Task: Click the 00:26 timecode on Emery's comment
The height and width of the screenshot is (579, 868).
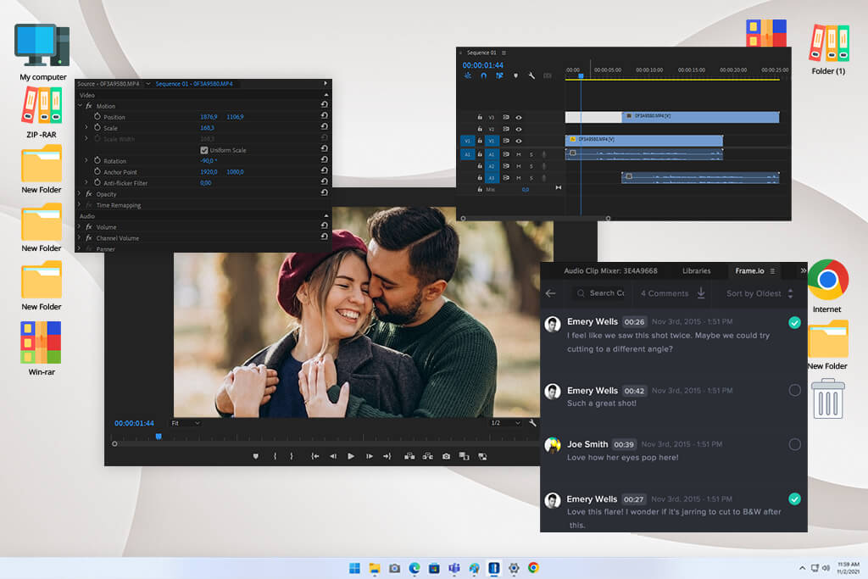Action: click(x=634, y=321)
